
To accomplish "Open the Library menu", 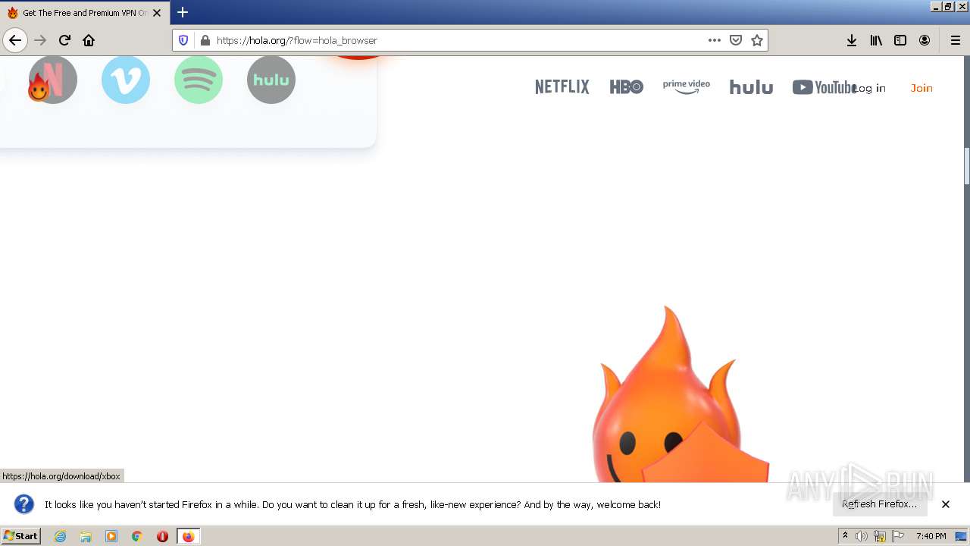I will [x=876, y=40].
